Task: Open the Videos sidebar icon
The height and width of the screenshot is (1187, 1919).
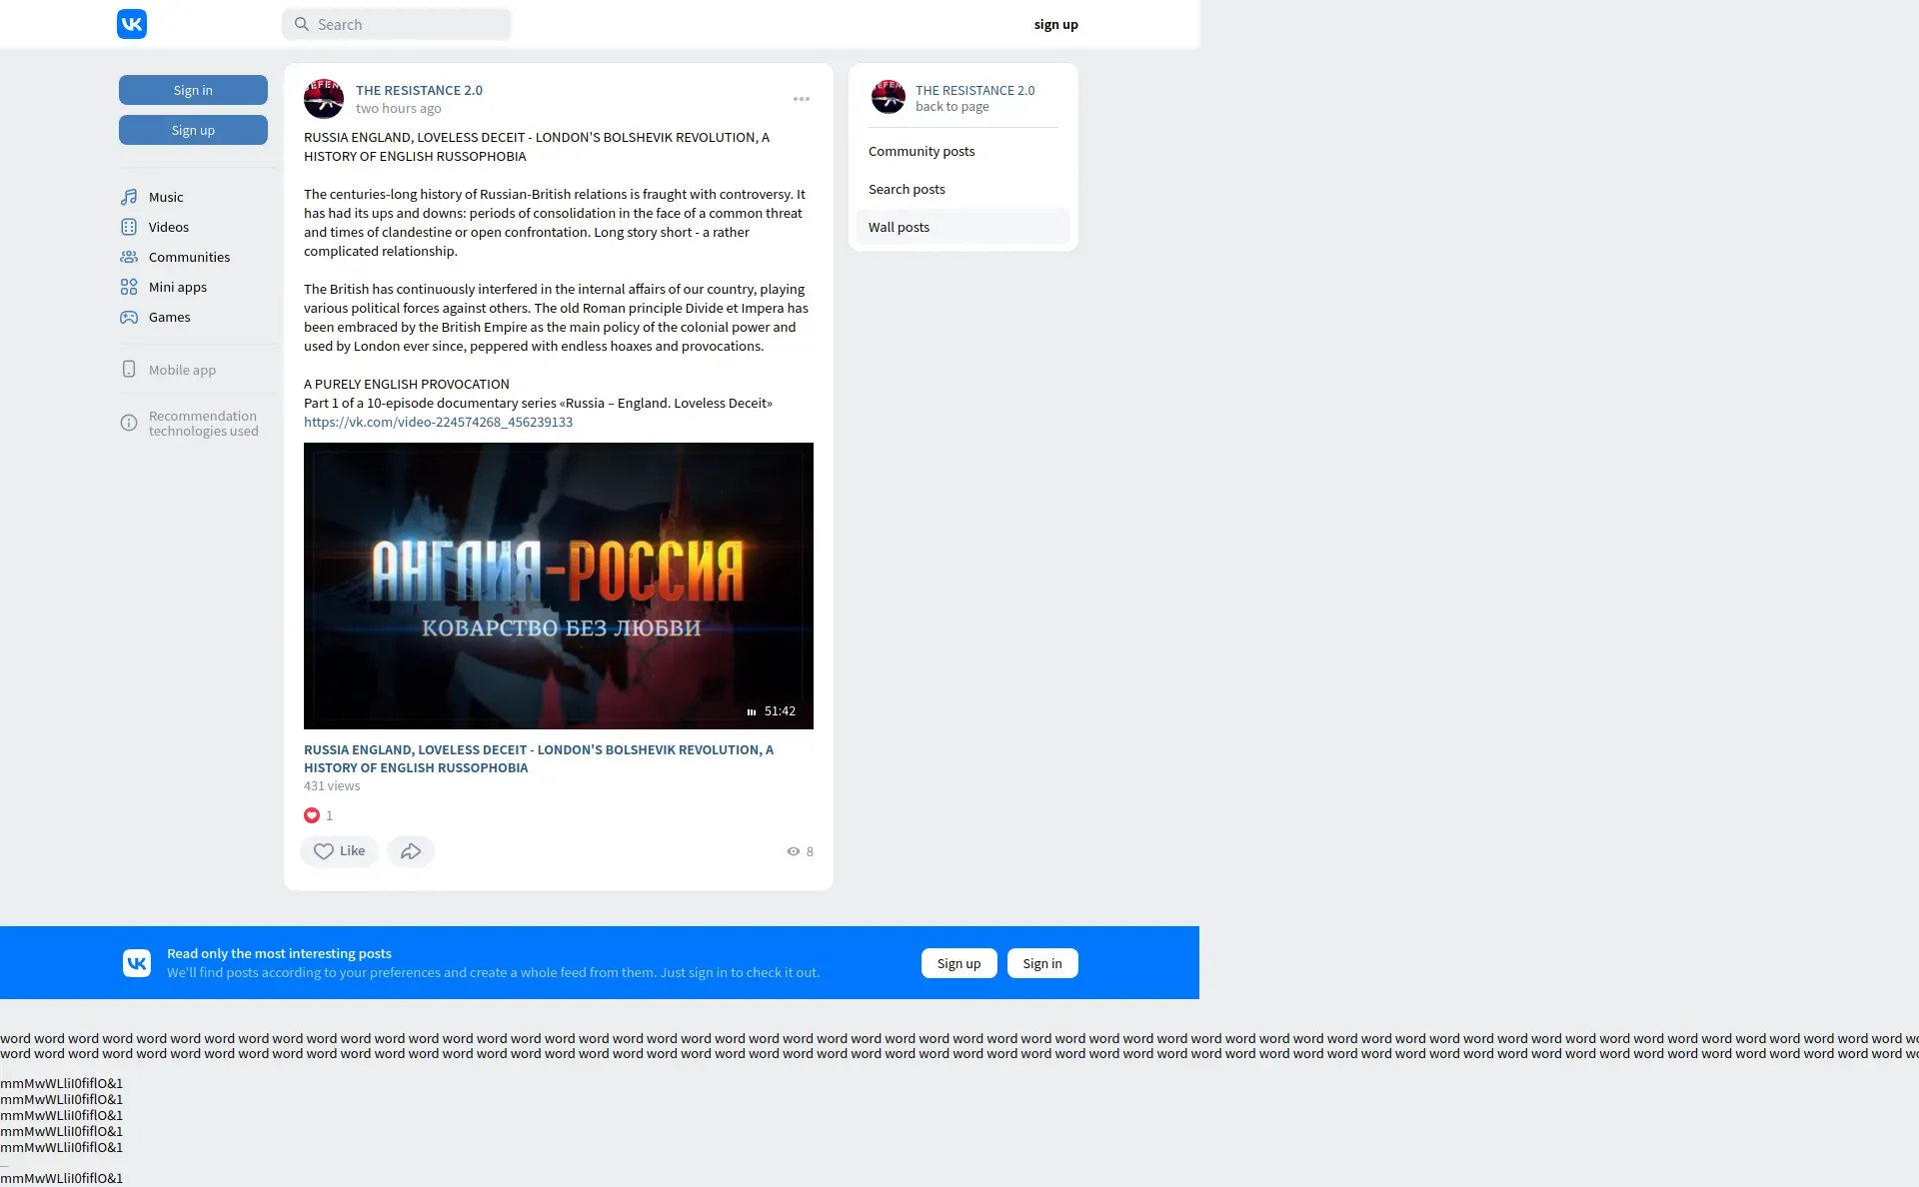Action: coord(129,227)
